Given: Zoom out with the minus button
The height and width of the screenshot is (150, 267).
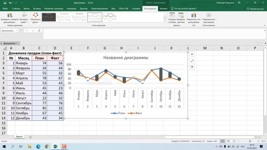Looking at the screenshot, I should point(239,141).
